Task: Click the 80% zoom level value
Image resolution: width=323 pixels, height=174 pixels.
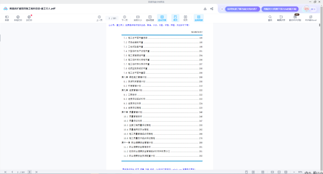Action: [x=300, y=172]
